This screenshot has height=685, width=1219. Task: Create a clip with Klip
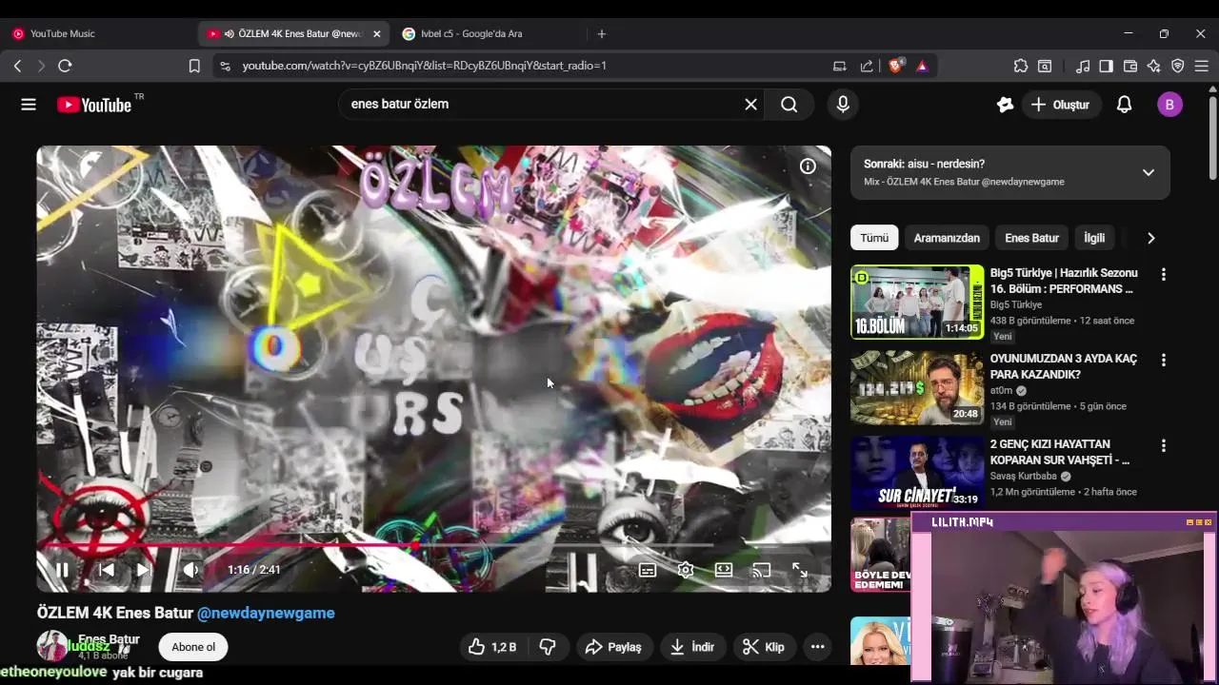click(763, 647)
